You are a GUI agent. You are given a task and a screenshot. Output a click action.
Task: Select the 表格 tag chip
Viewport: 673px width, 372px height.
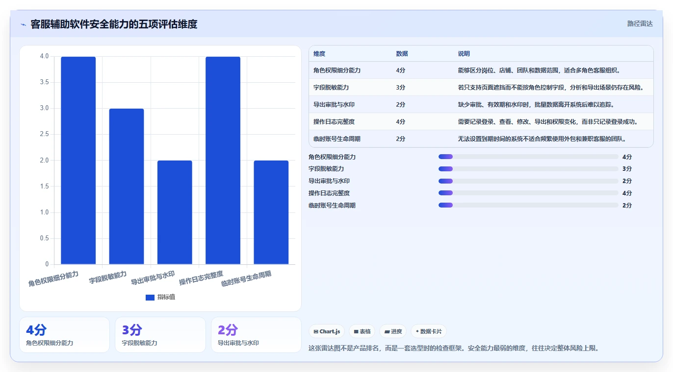point(362,331)
